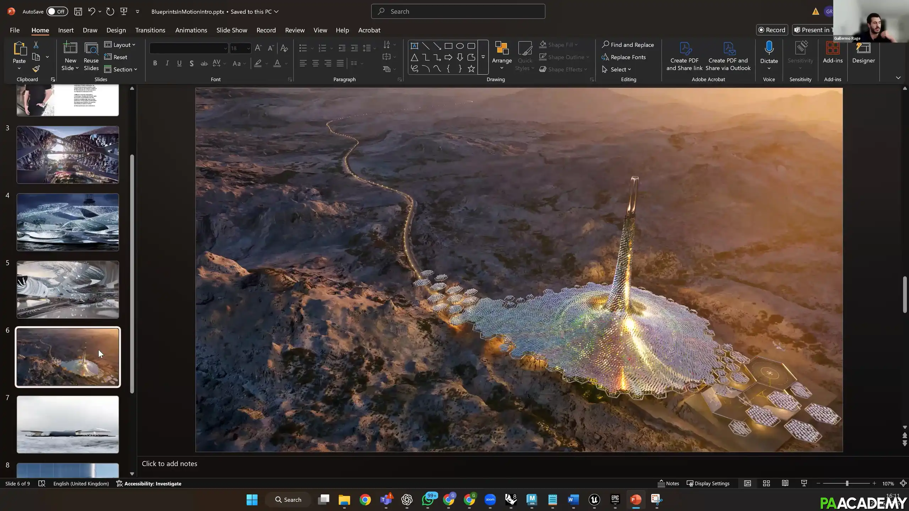Click the Spell check status icon

(x=42, y=483)
